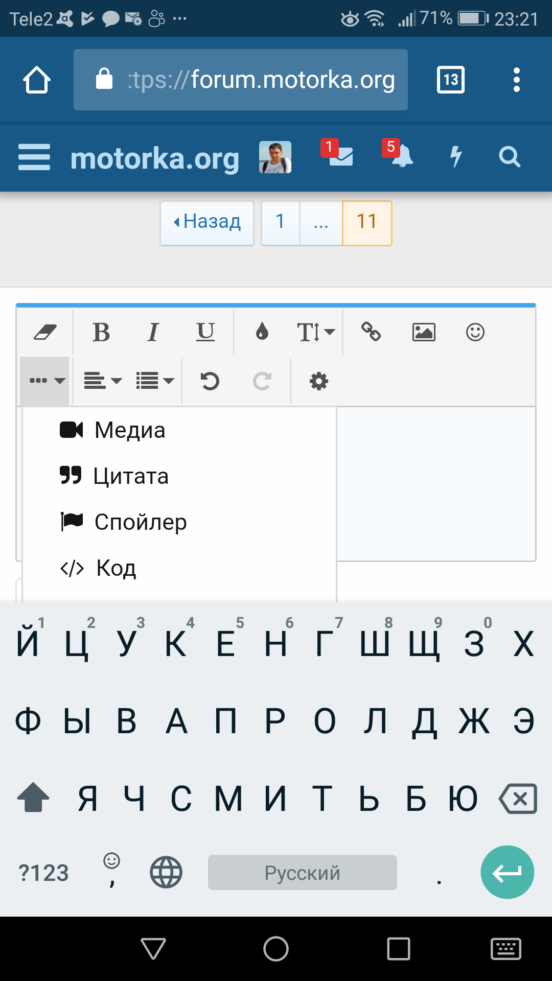Toggle underline formatting
Image resolution: width=552 pixels, height=981 pixels.
click(205, 332)
